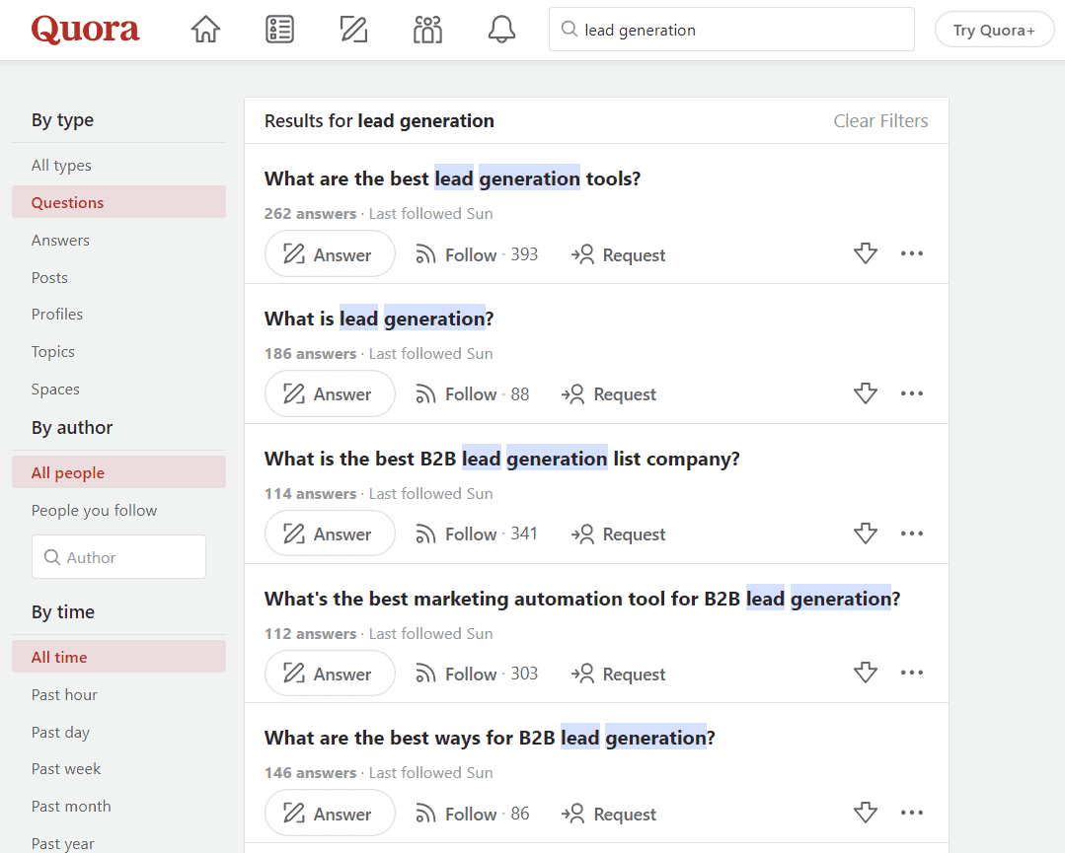This screenshot has height=853, width=1065.
Task: Open more options for 'What is lead generation?'
Action: coord(911,392)
